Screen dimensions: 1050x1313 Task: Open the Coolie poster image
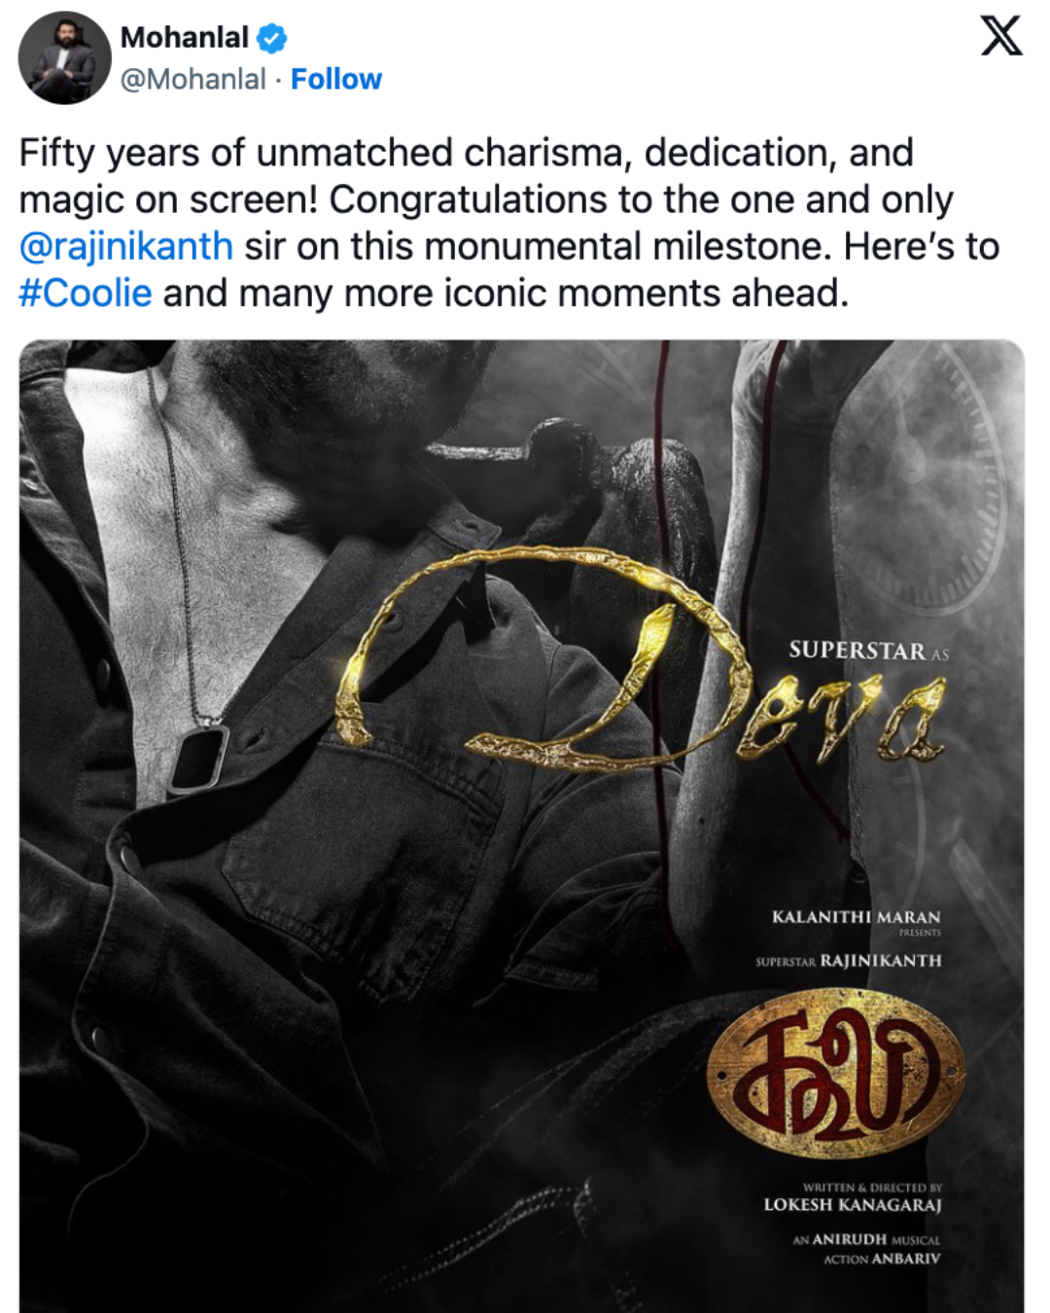tap(522, 826)
